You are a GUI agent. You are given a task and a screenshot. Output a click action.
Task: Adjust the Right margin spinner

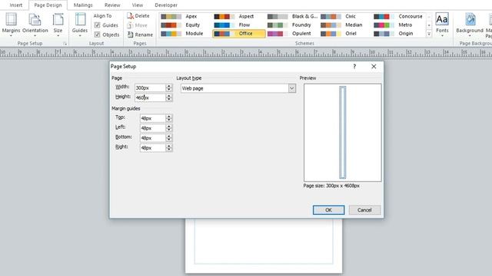click(x=169, y=148)
